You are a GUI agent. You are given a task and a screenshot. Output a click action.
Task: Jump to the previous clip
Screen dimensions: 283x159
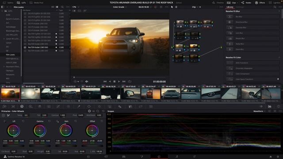pos(105,81)
